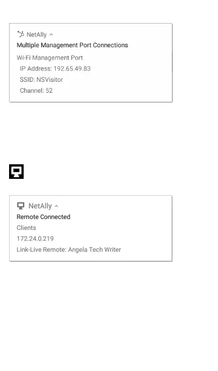Collapse the first NetAlly notification chevron

(51, 35)
